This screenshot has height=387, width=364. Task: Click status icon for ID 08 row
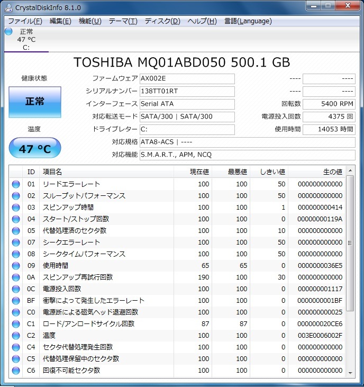[16, 254]
